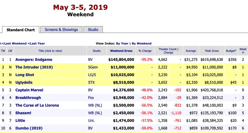248x133 pixels.
Task: Open Captain Marvel title link
Action: tap(29, 90)
